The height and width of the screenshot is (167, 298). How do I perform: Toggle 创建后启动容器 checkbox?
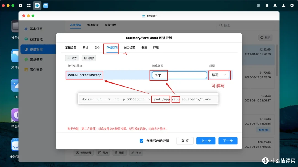pyautogui.click(x=142, y=141)
